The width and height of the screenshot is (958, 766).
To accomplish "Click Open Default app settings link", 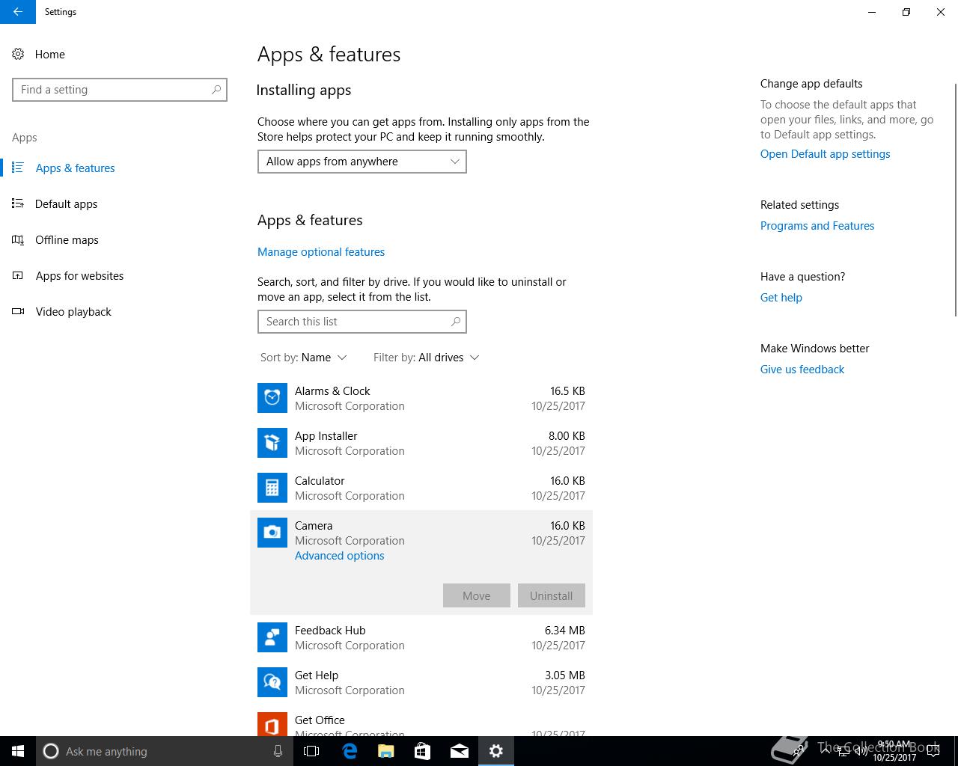I will (x=826, y=154).
